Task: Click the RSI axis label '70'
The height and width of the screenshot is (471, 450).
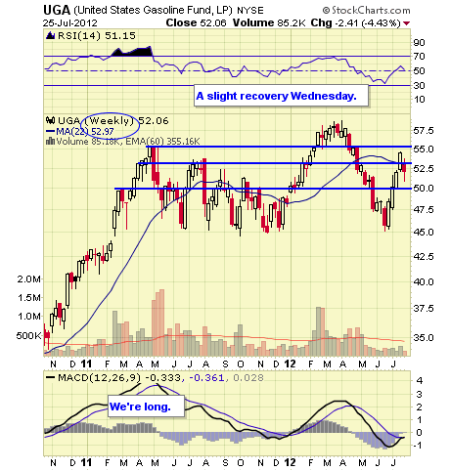Action: click(x=419, y=57)
